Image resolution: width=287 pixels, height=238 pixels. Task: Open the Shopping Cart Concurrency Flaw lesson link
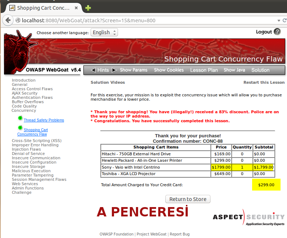tap(33, 132)
